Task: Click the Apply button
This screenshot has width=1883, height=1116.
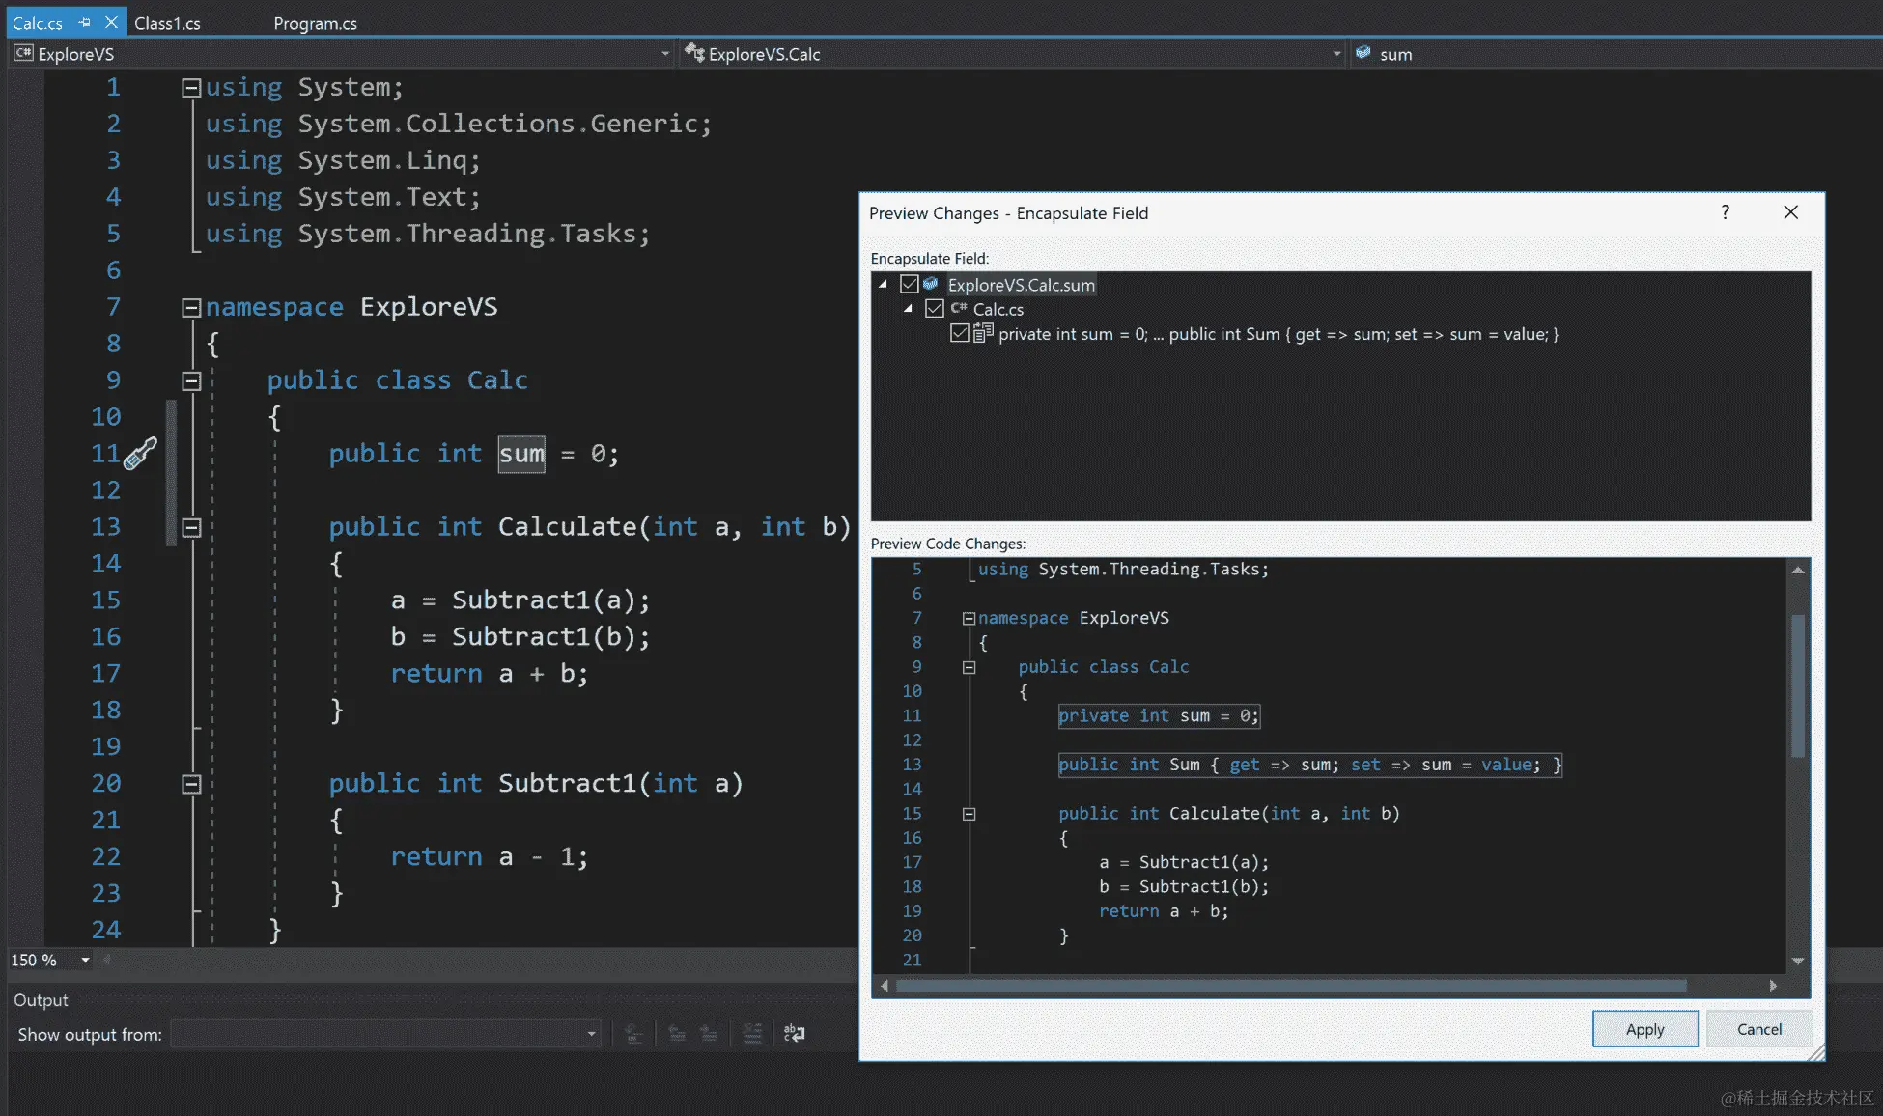Action: [1644, 1029]
